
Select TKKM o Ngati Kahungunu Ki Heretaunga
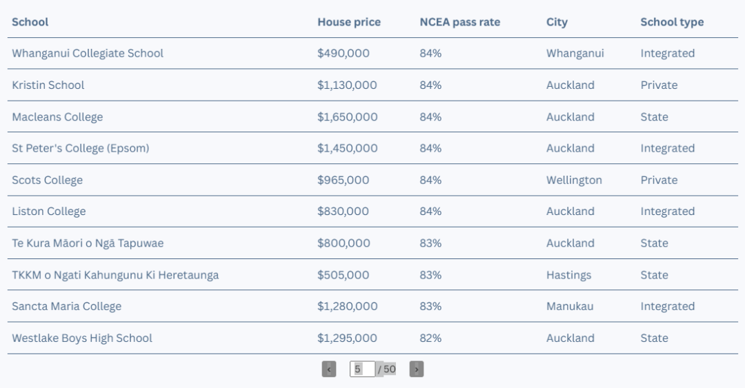115,275
